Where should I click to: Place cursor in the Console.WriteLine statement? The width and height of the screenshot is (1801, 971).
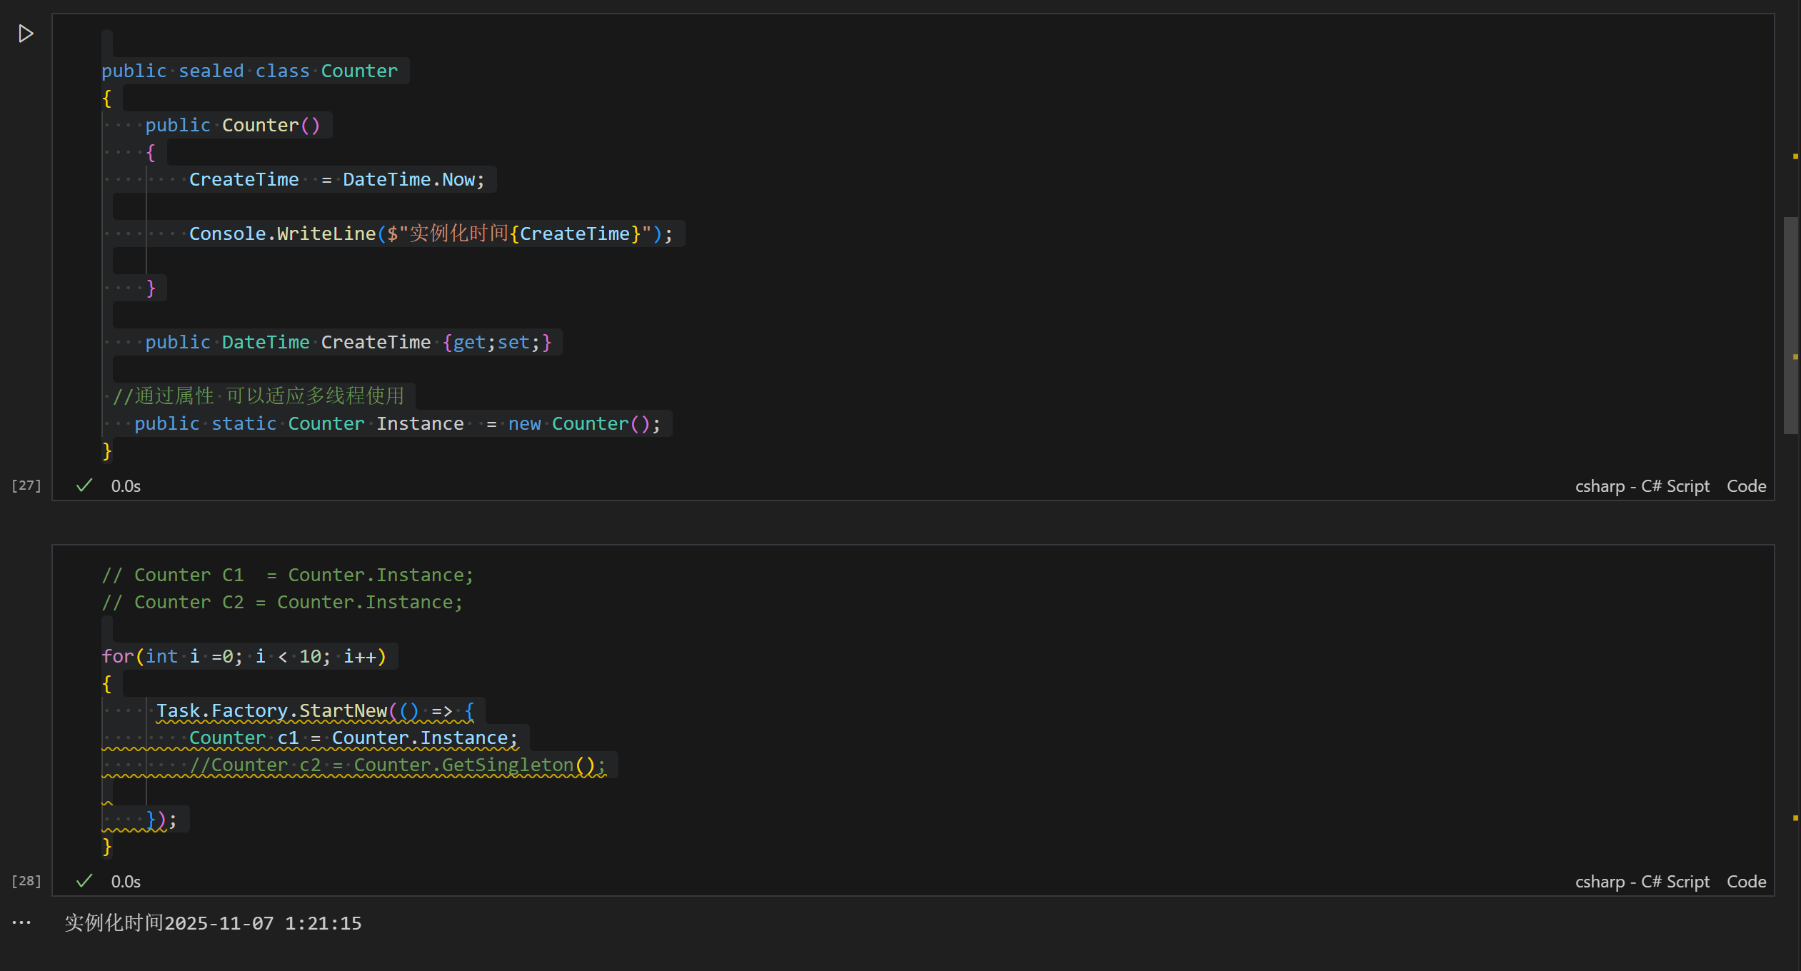(428, 234)
